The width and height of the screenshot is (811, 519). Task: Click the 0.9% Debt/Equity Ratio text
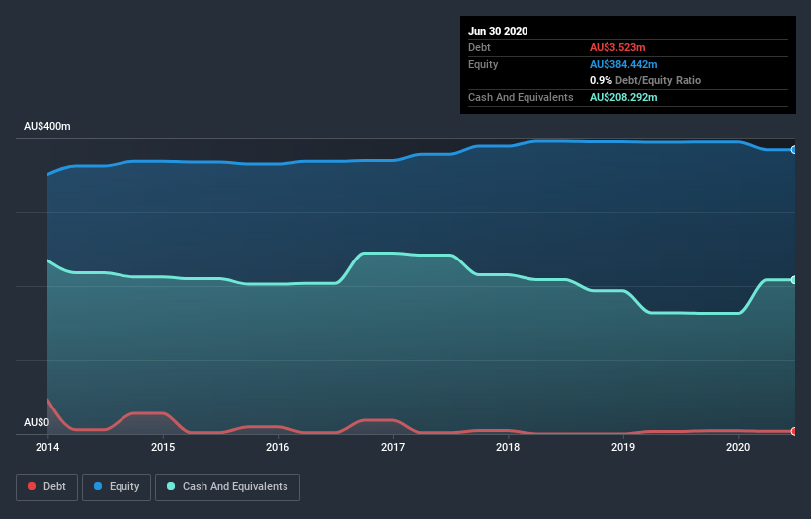tap(645, 80)
